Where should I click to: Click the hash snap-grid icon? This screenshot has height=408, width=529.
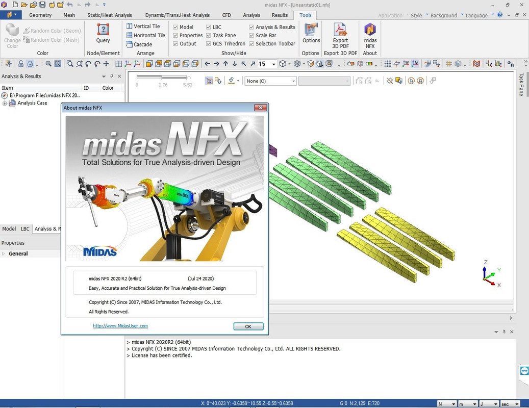click(449, 64)
